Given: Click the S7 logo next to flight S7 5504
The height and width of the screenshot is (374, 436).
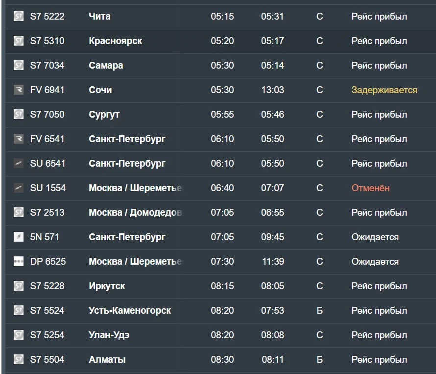Looking at the screenshot, I should (19, 359).
